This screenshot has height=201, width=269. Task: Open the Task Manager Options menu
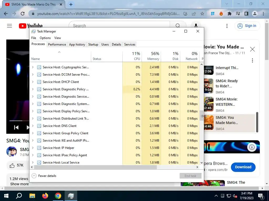tap(45, 38)
